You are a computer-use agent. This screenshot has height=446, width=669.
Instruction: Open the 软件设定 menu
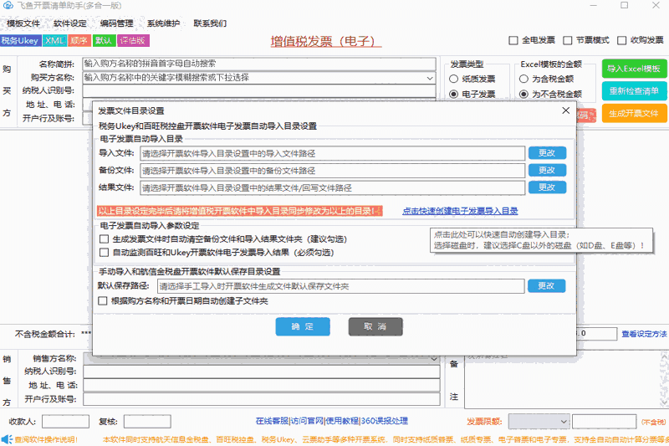click(69, 23)
